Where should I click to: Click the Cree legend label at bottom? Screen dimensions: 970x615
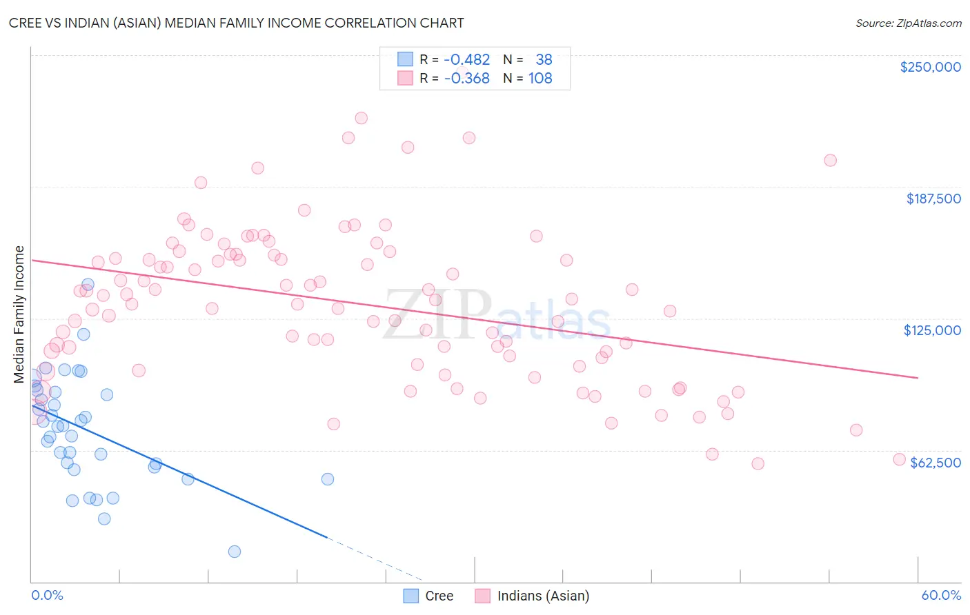point(439,596)
